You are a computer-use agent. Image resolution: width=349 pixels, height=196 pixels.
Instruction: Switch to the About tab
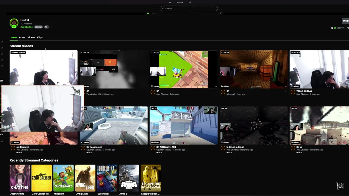(x=22, y=37)
